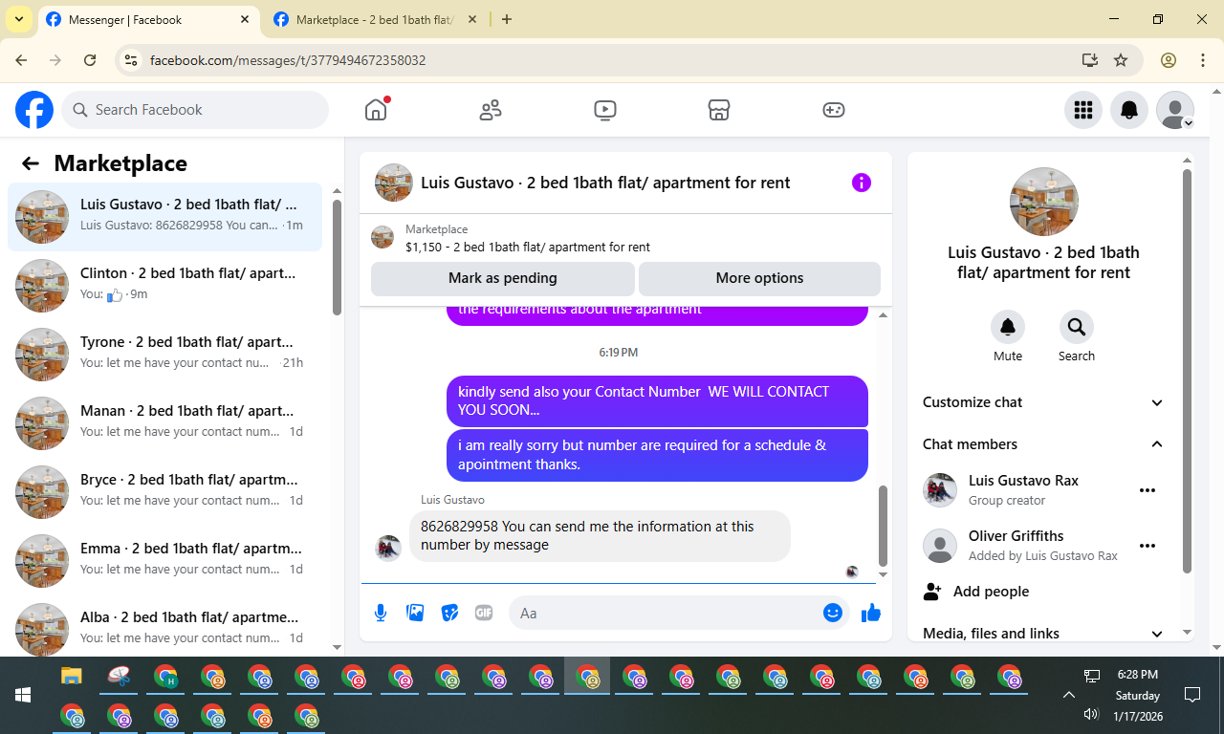Open Windows Start menu
Screen dimensions: 1224x734
point(23,695)
